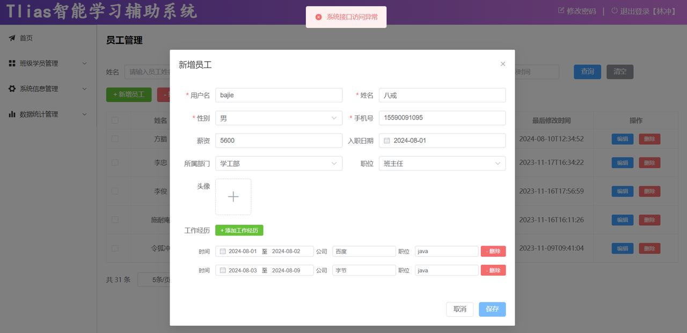This screenshot has height=333, width=687.
Task: Open the 职位 dropdown showing 班主任
Action: 442,164
